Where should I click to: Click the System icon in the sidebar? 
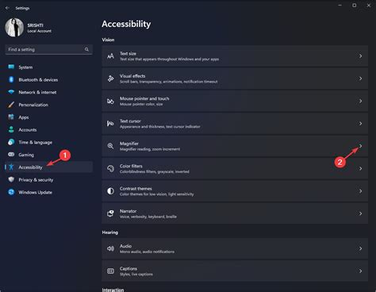coord(11,67)
